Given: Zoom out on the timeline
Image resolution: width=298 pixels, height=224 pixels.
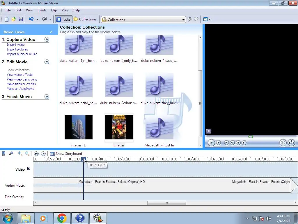Looking at the screenshot, I should [27, 153].
